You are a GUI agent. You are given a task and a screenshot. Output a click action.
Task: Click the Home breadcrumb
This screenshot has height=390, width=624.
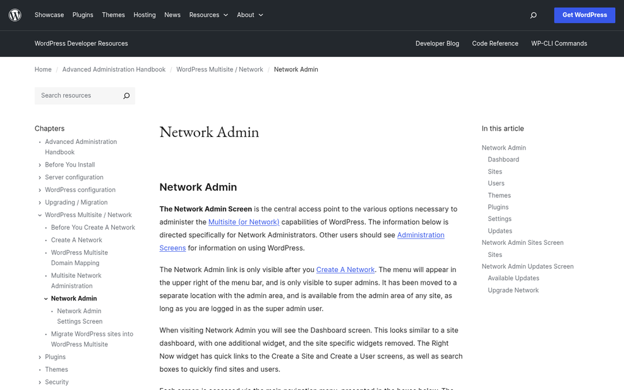click(x=43, y=69)
